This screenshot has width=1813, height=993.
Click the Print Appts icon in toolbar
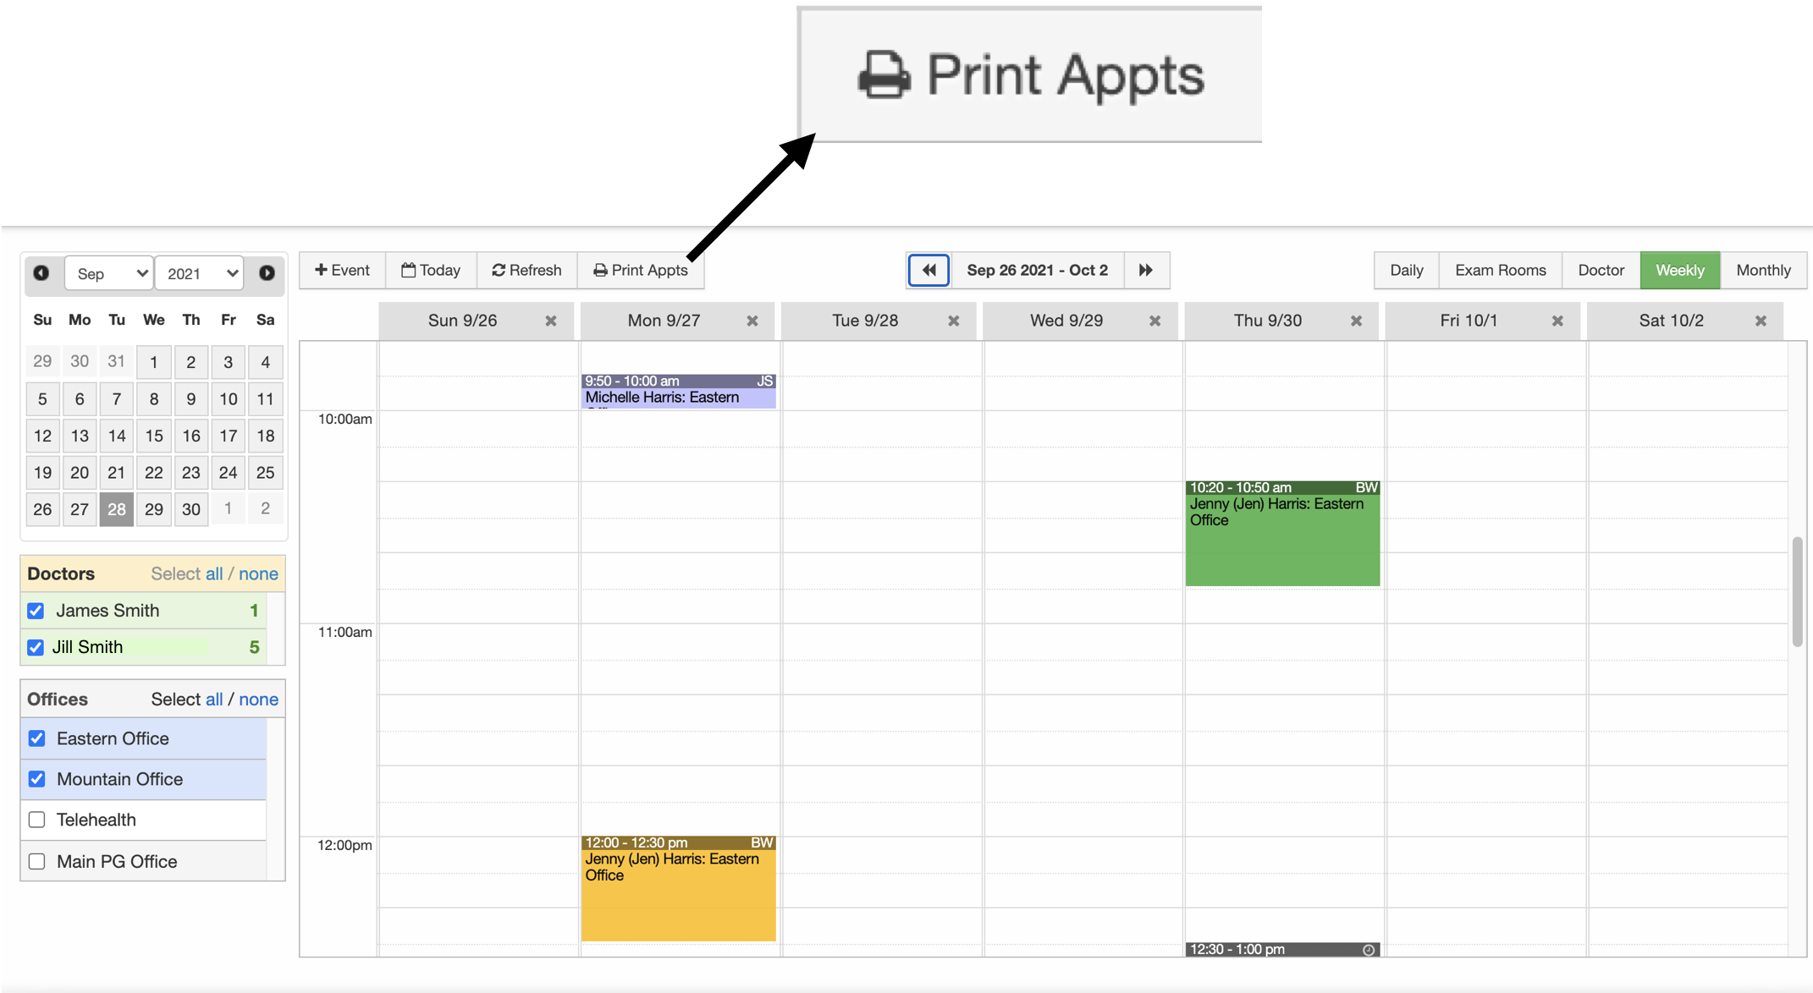tap(640, 269)
